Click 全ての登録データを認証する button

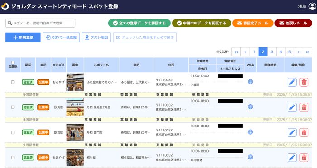[139, 23]
